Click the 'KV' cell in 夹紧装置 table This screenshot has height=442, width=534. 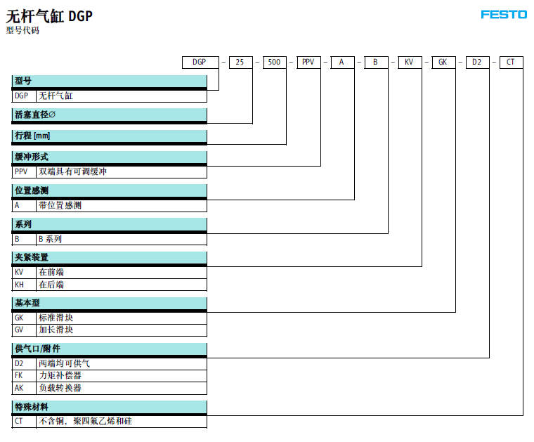pyautogui.click(x=24, y=273)
